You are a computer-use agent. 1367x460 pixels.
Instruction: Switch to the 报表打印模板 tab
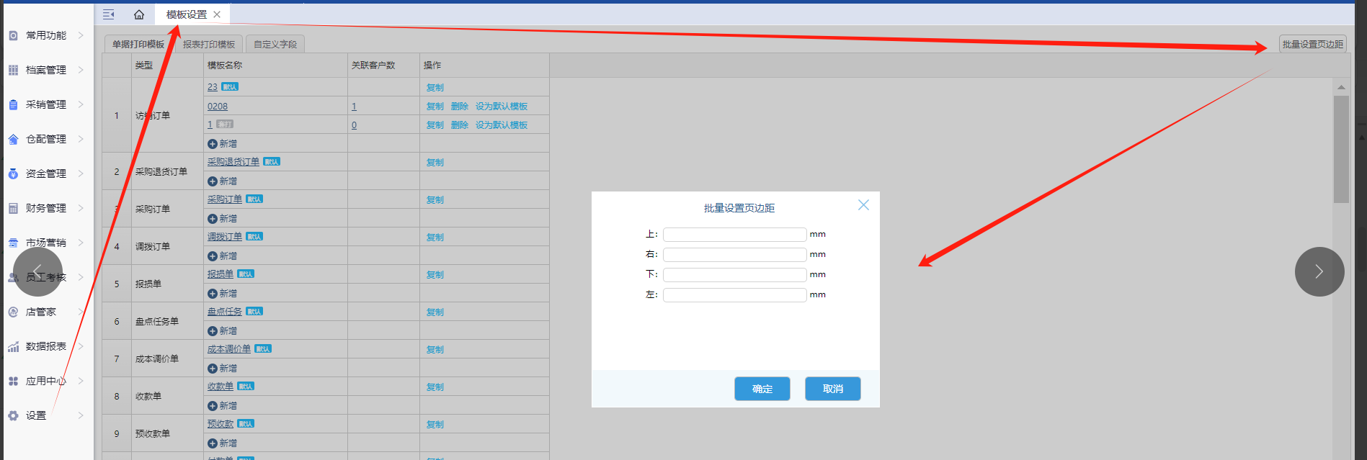click(209, 44)
